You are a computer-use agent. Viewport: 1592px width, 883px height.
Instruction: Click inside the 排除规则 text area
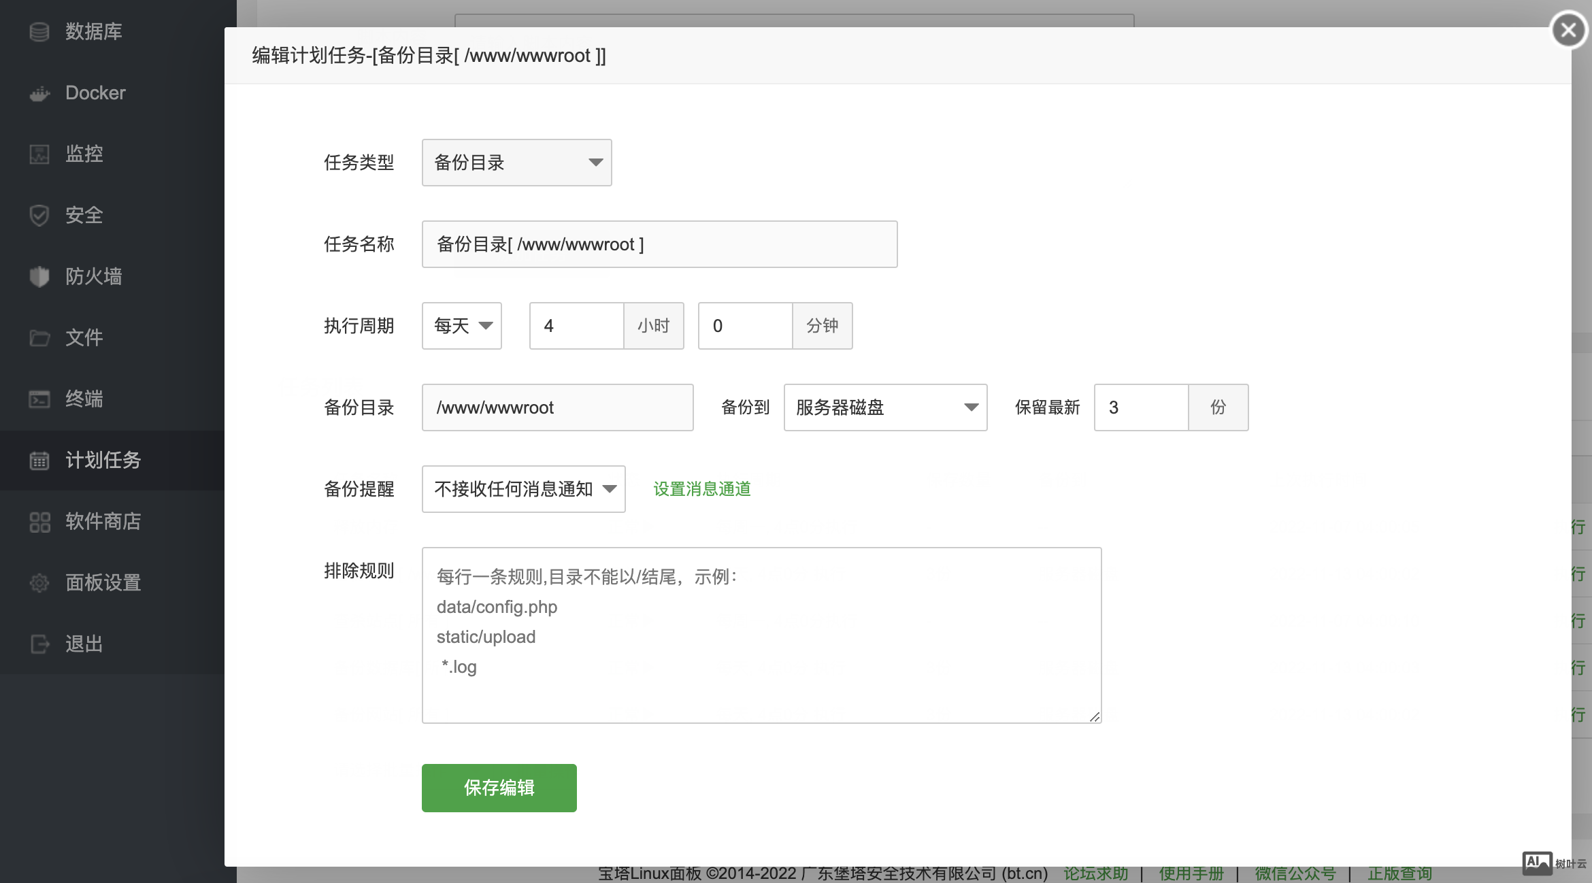click(x=761, y=635)
